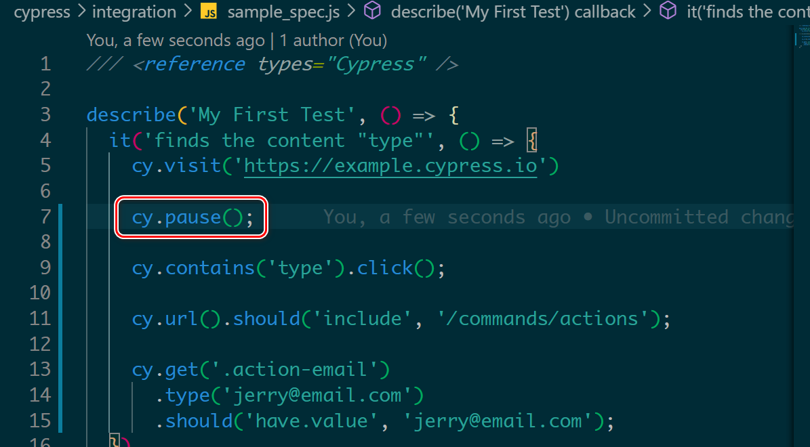Open the cypress folder breadcrumb

[x=43, y=12]
